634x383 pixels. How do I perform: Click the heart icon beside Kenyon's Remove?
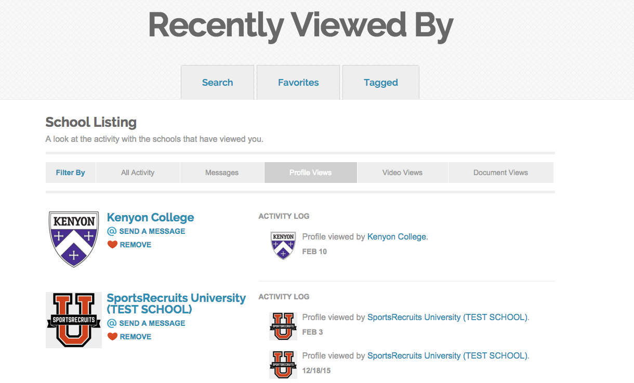tap(112, 245)
